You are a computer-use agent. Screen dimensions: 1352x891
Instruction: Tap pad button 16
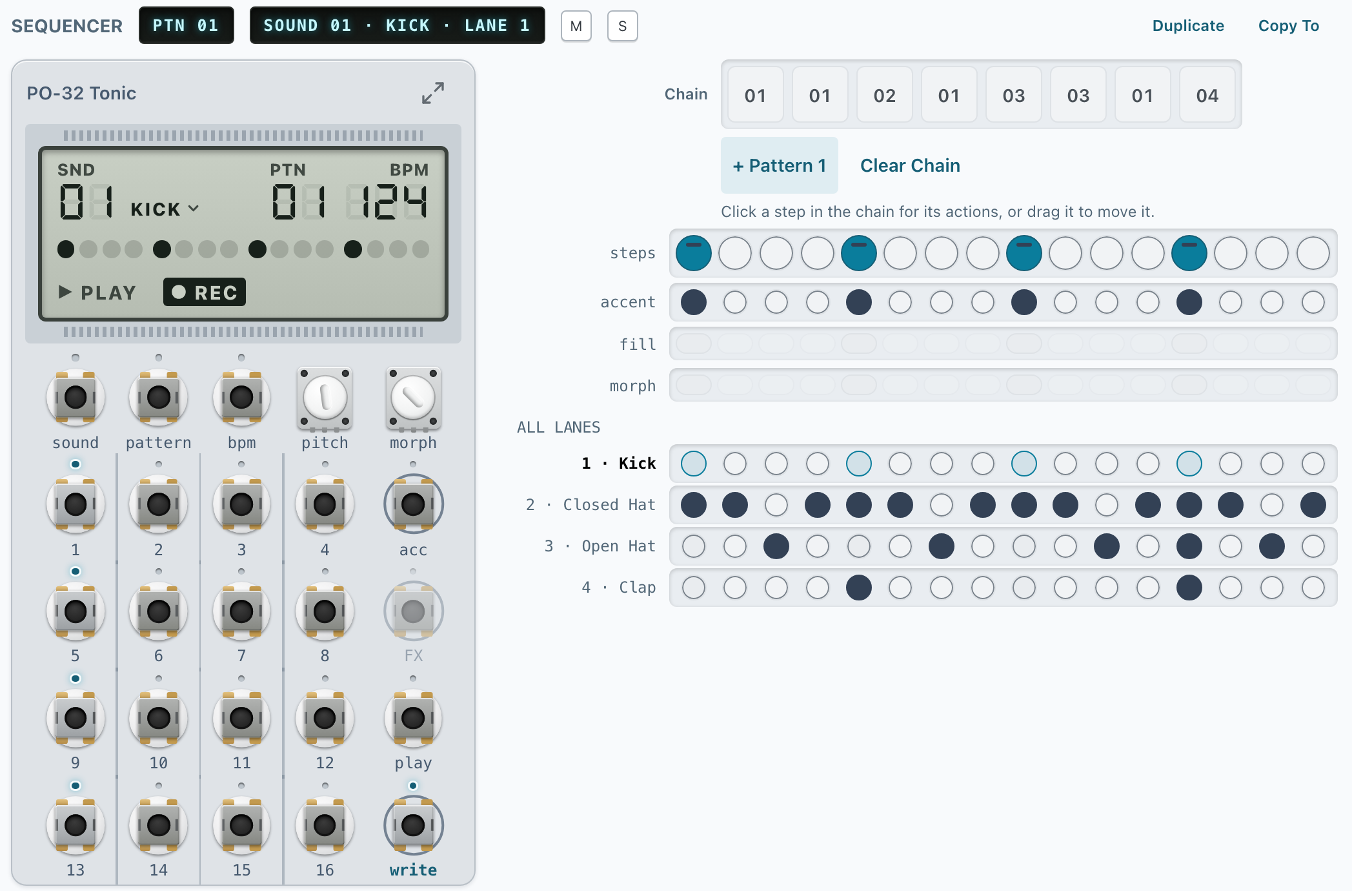coord(325,825)
